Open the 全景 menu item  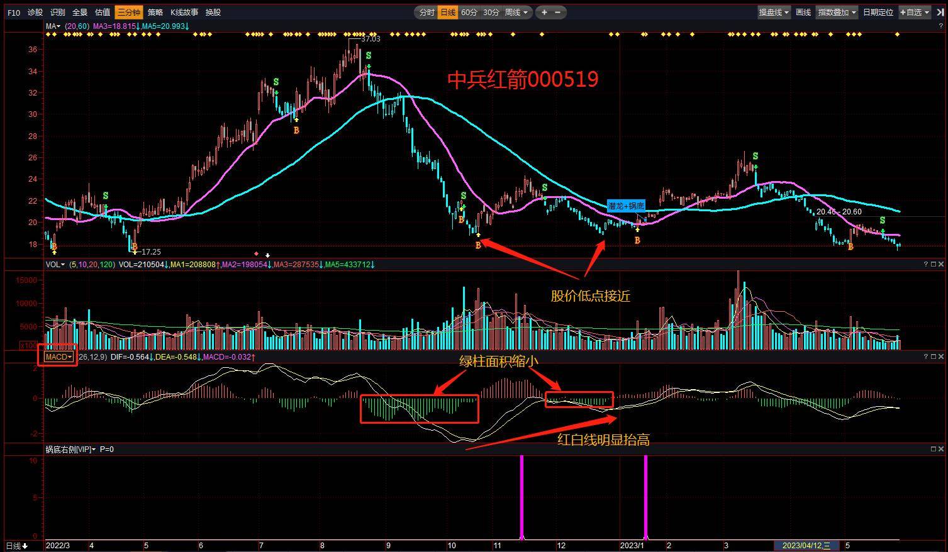point(80,12)
